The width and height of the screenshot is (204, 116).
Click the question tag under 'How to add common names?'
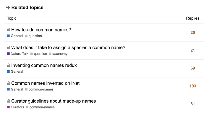[33, 36]
